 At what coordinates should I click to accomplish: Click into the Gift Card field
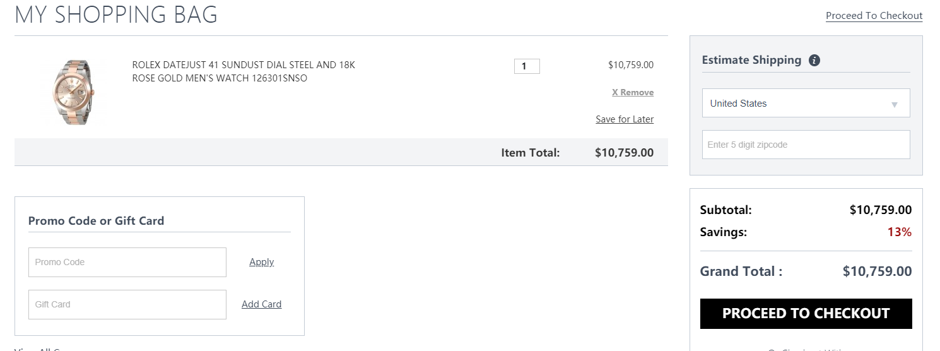point(127,304)
